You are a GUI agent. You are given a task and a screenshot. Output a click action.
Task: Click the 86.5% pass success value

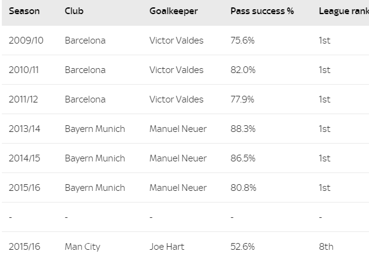243,158
